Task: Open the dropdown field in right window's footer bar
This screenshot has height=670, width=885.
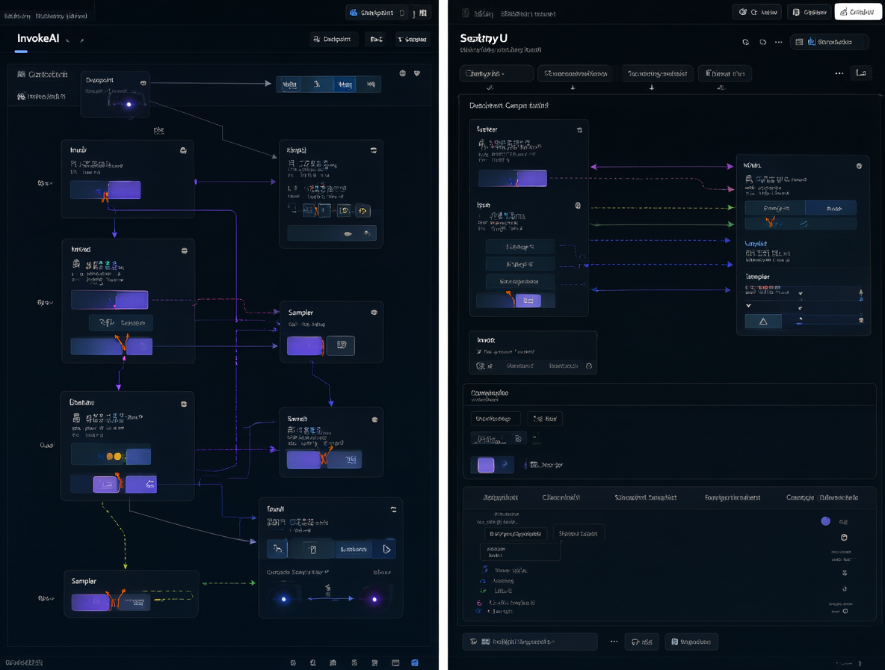Action: point(530,642)
